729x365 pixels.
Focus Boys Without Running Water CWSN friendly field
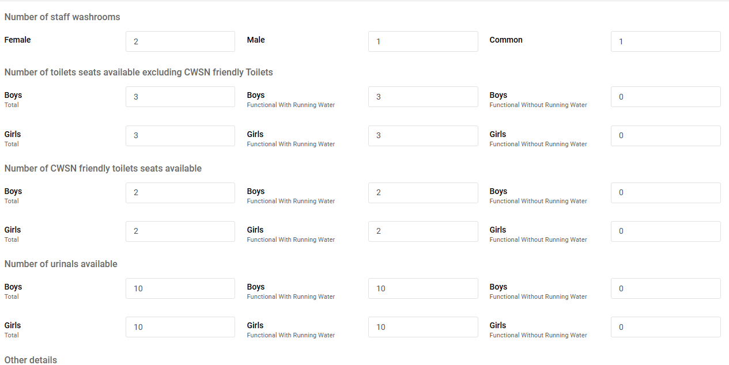[665, 193]
